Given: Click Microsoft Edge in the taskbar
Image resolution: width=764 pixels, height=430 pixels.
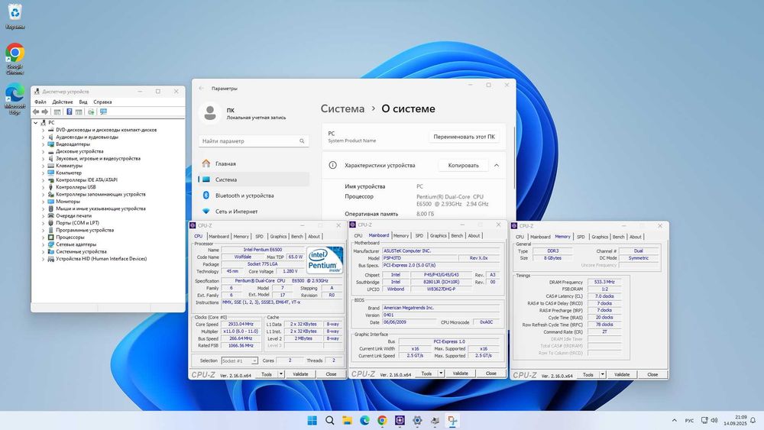Looking at the screenshot, I should (365, 420).
